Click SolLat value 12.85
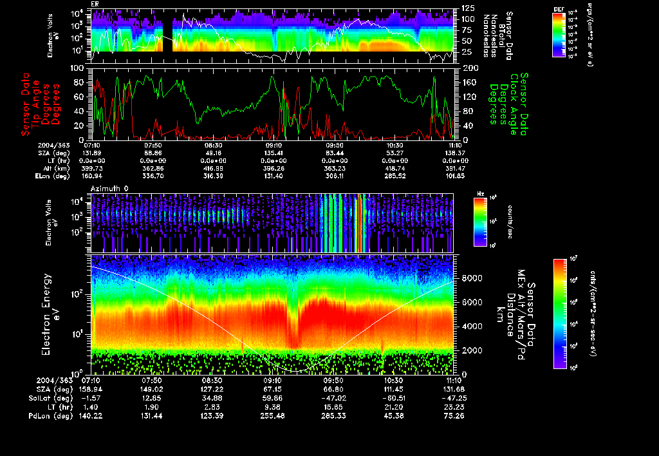The height and width of the screenshot is (456, 659). pyautogui.click(x=151, y=399)
